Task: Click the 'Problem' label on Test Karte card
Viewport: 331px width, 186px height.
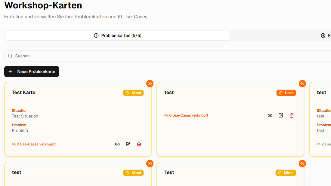Action: click(19, 125)
